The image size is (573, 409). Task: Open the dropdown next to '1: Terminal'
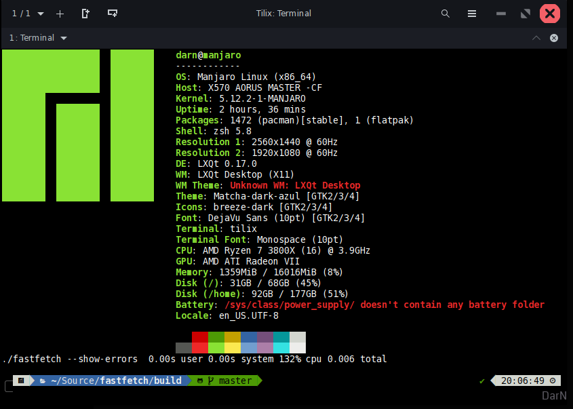[63, 37]
